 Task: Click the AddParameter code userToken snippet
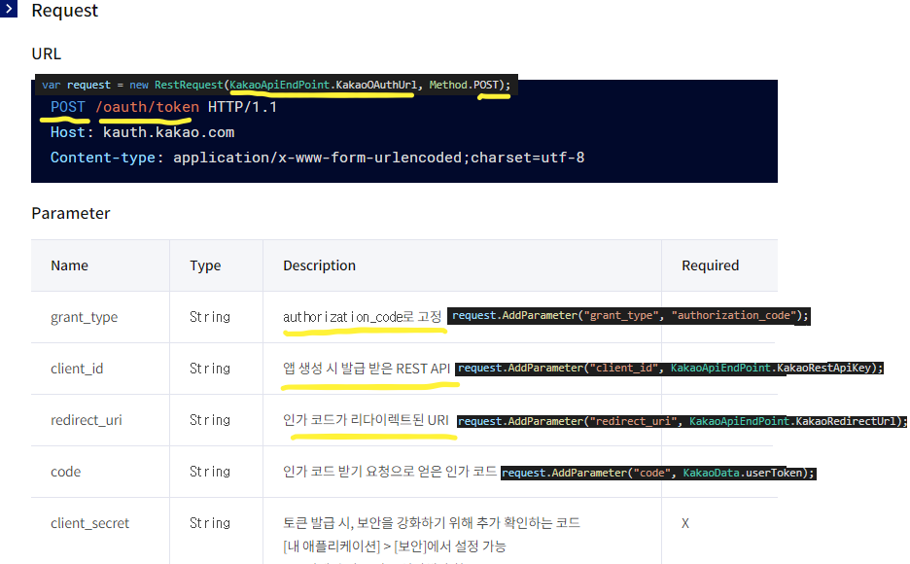pos(658,473)
